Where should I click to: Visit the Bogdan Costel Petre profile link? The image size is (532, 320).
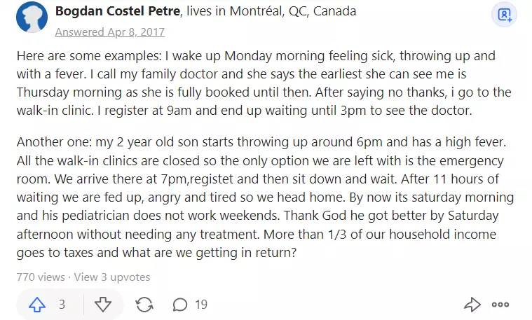click(118, 11)
